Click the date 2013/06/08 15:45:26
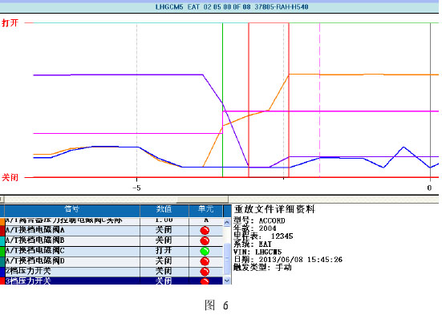Image resolution: width=442 pixels, height=319 pixels. (301, 260)
